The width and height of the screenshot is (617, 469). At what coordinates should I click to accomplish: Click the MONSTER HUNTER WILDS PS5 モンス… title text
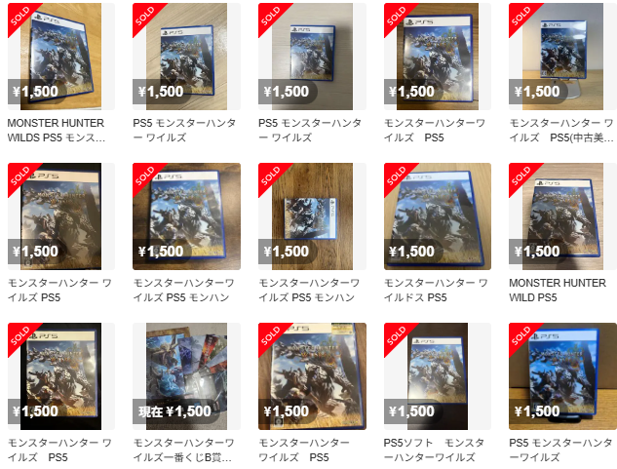(x=57, y=131)
